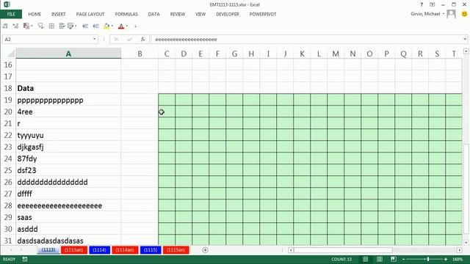Select column A header
This screenshot has width=470, height=264.
68,54
